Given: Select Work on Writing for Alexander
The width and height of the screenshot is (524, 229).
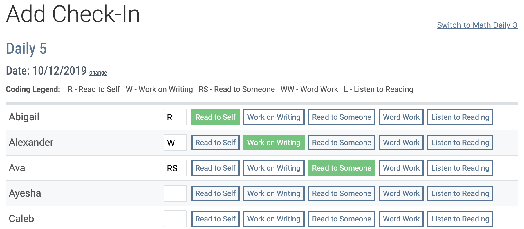Looking at the screenshot, I should pos(274,143).
